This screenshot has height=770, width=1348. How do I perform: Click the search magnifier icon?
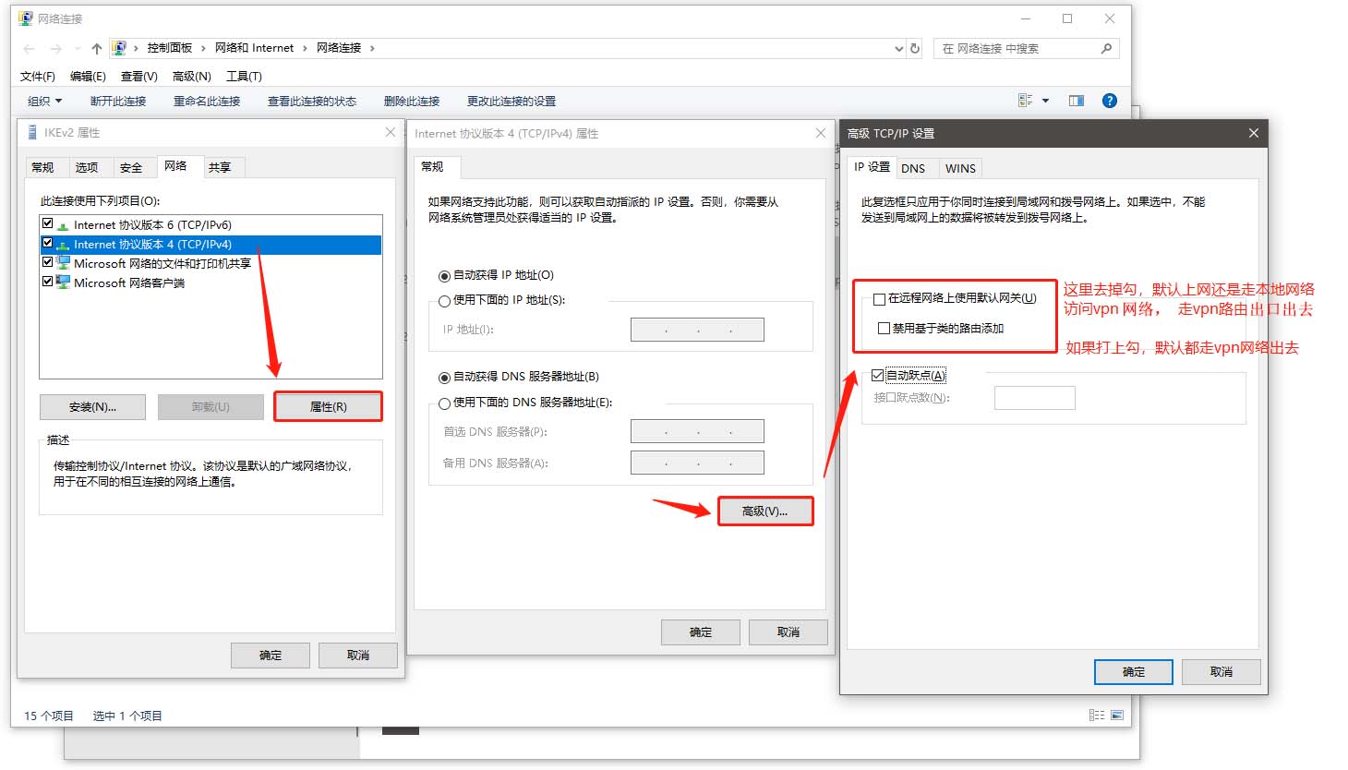tap(1106, 48)
